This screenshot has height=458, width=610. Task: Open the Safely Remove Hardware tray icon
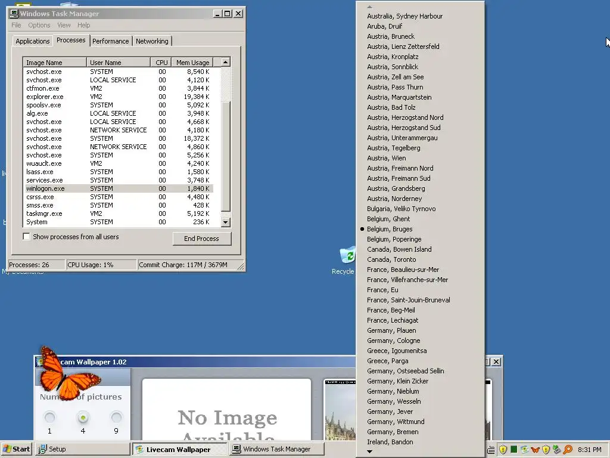[557, 450]
